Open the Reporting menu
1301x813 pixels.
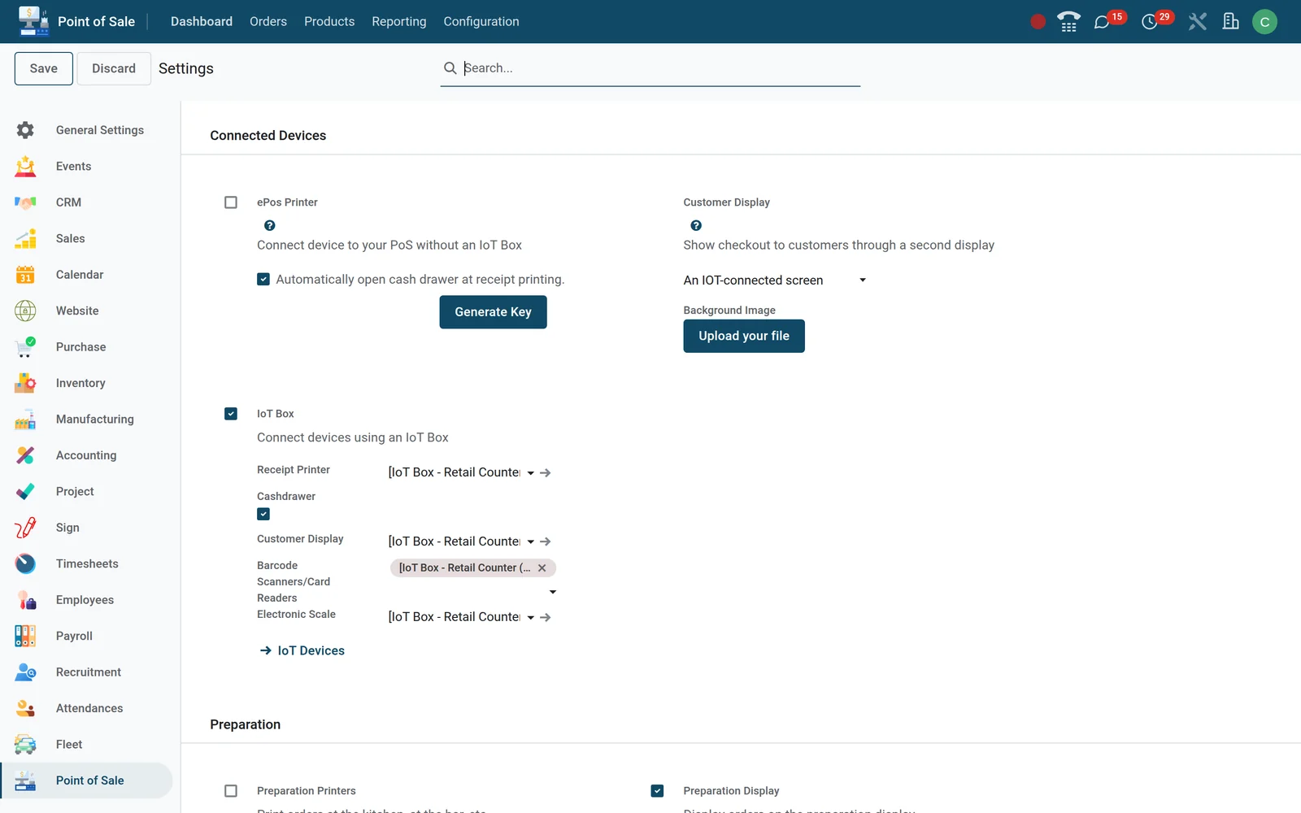coord(399,22)
